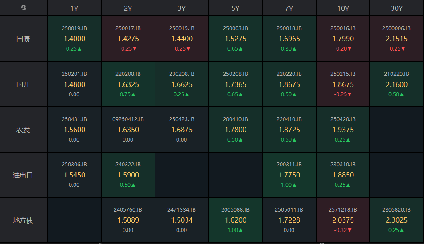424x244 pixels.
Task: Select the 5Y maturity column header
Action: [235, 8]
